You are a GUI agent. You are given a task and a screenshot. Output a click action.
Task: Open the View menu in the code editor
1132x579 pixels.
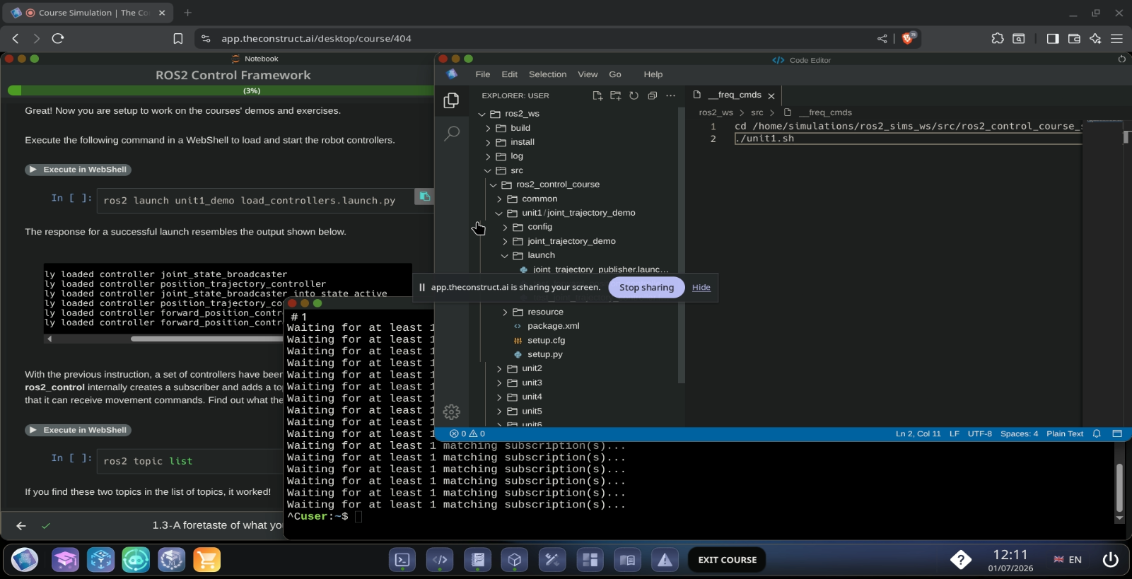pyautogui.click(x=587, y=74)
